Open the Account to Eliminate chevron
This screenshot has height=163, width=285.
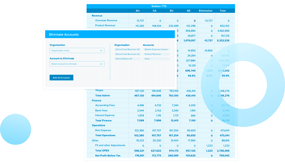point(101,64)
